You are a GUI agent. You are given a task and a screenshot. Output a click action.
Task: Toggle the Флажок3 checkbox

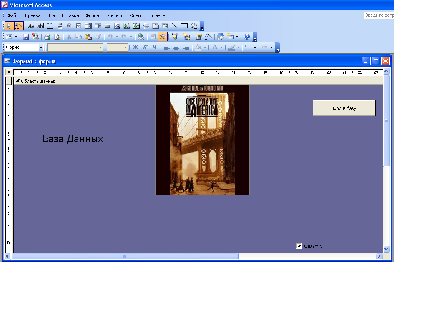299,246
